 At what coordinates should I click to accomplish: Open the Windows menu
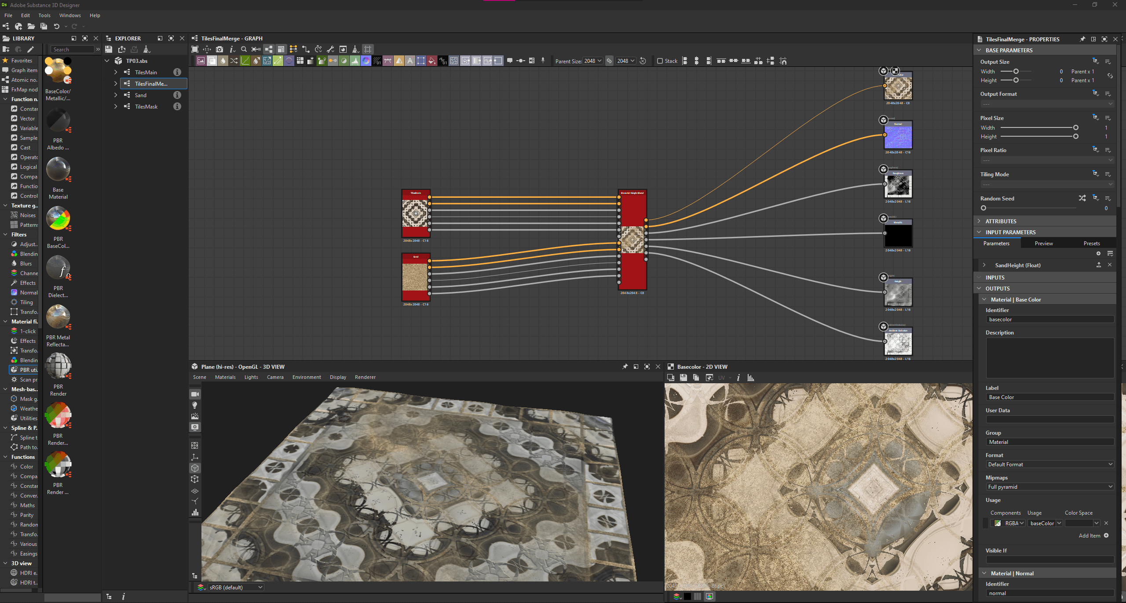[x=70, y=15]
